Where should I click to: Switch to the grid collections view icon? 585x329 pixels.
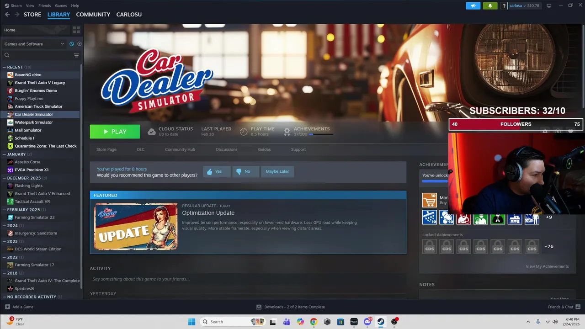[76, 30]
